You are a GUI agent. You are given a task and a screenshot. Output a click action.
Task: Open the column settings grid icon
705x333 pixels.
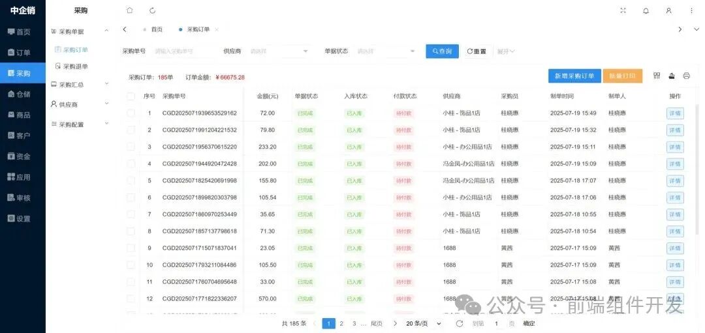pos(657,76)
